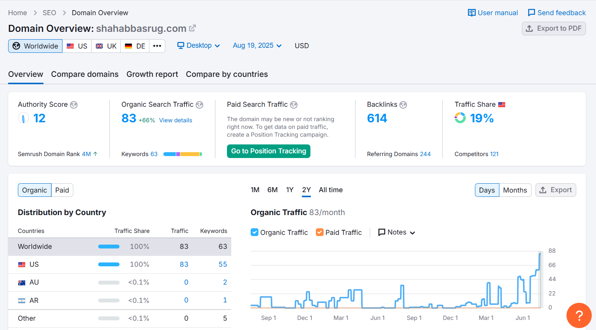This screenshot has width=596, height=330.
Task: Open View details for Organic Search Traffic
Action: coord(175,120)
